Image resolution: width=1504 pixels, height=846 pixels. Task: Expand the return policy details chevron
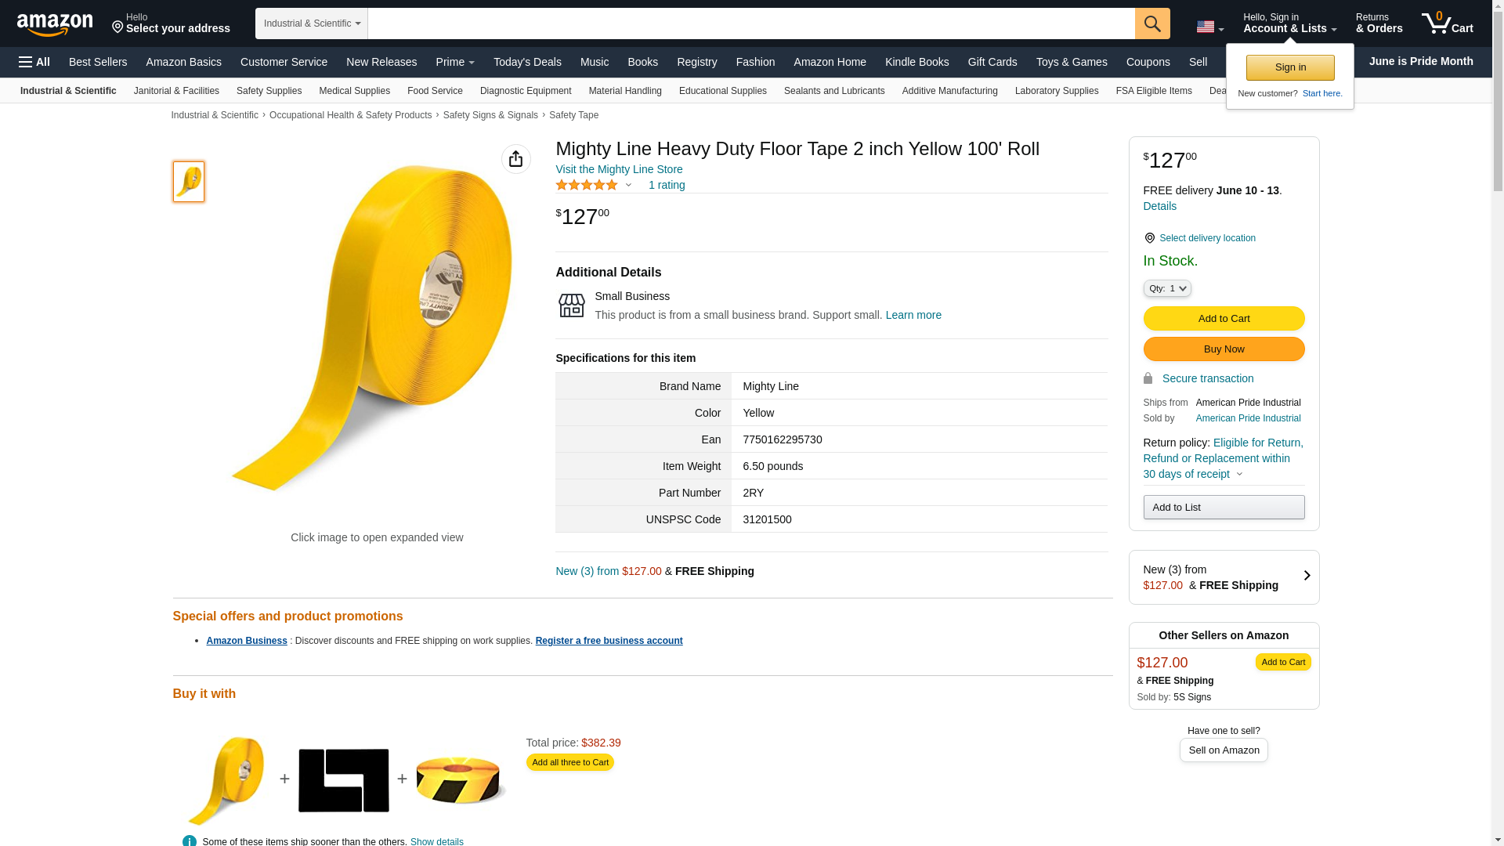point(1239,475)
